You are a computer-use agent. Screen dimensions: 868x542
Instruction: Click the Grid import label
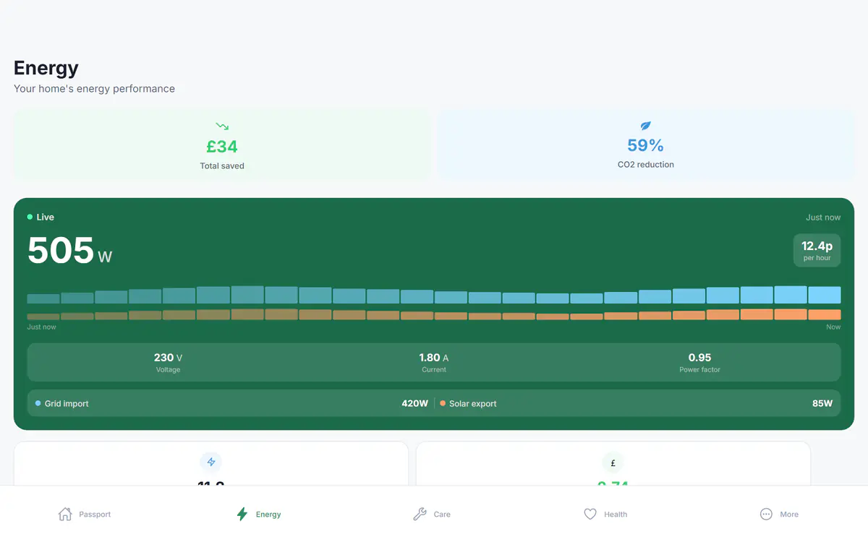[x=67, y=403]
